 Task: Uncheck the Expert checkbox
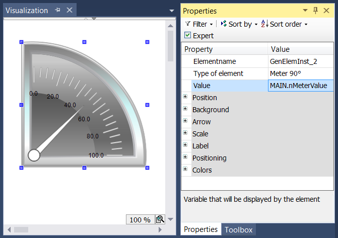187,35
